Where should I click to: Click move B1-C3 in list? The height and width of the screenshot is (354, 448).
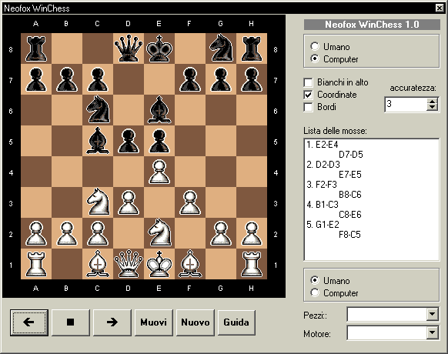tap(327, 205)
